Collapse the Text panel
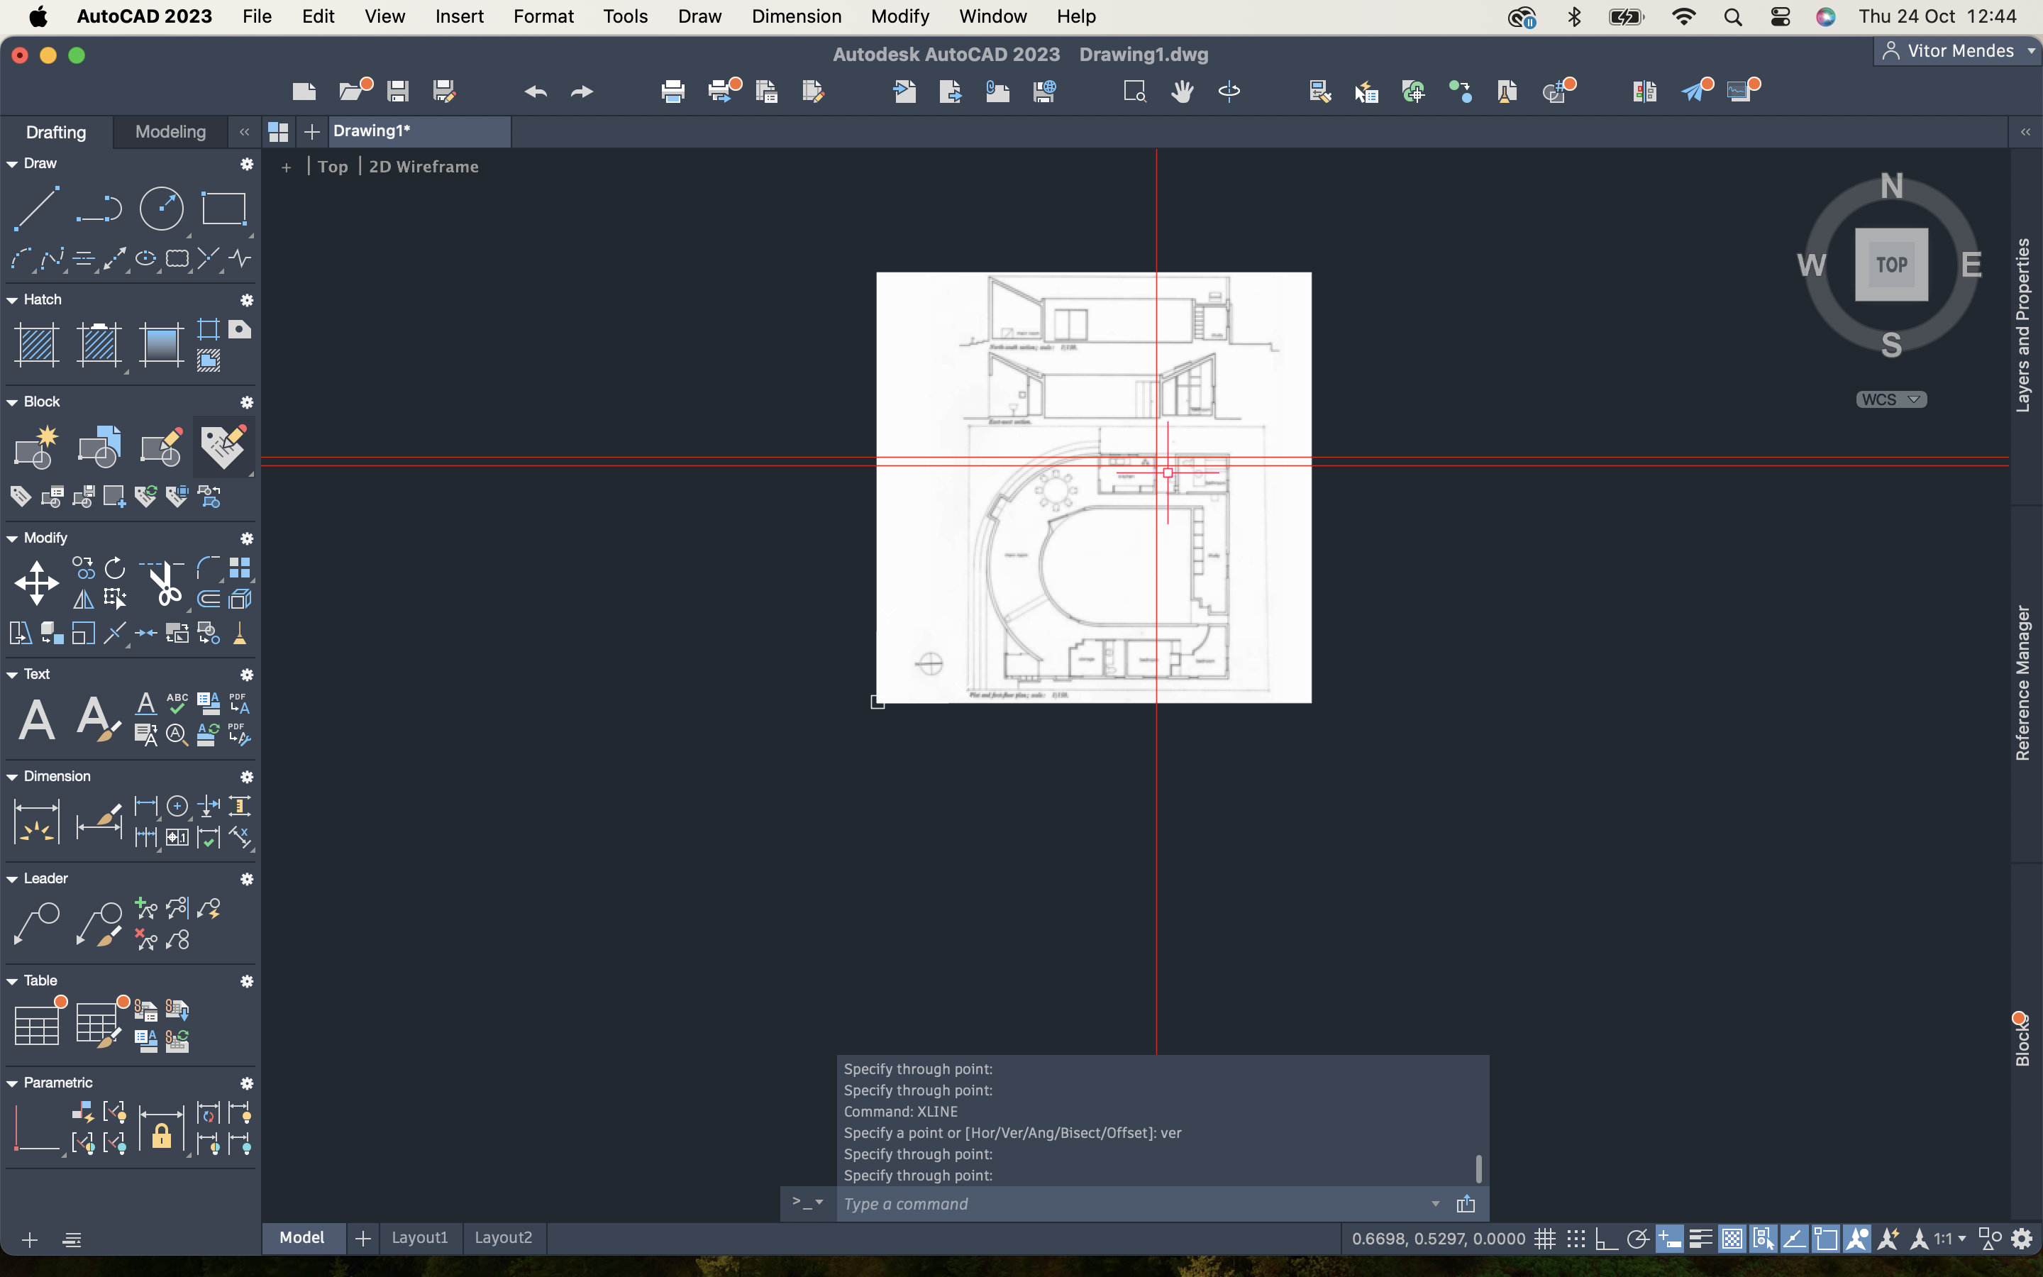Screen dimensions: 2043x1277 (x=12, y=674)
